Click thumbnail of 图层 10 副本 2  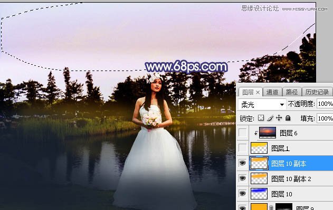(259, 178)
